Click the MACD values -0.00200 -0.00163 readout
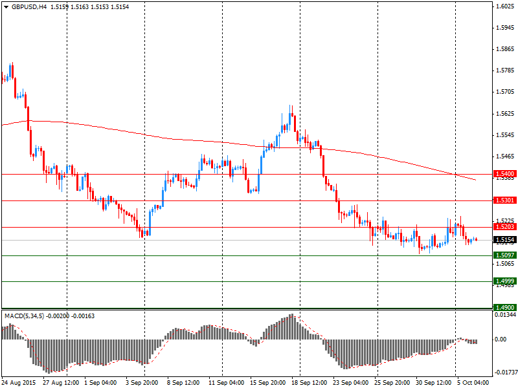518x388 pixels. click(70, 316)
